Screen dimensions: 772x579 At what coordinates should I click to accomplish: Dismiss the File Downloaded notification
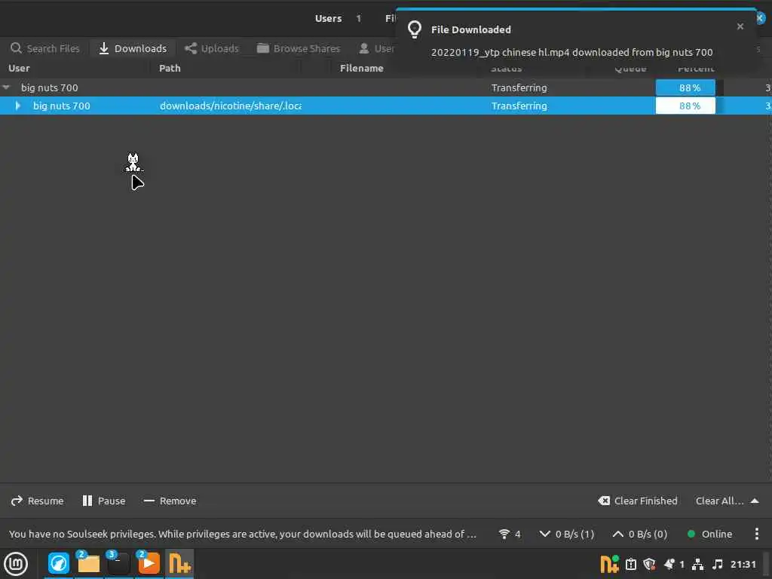pyautogui.click(x=740, y=26)
